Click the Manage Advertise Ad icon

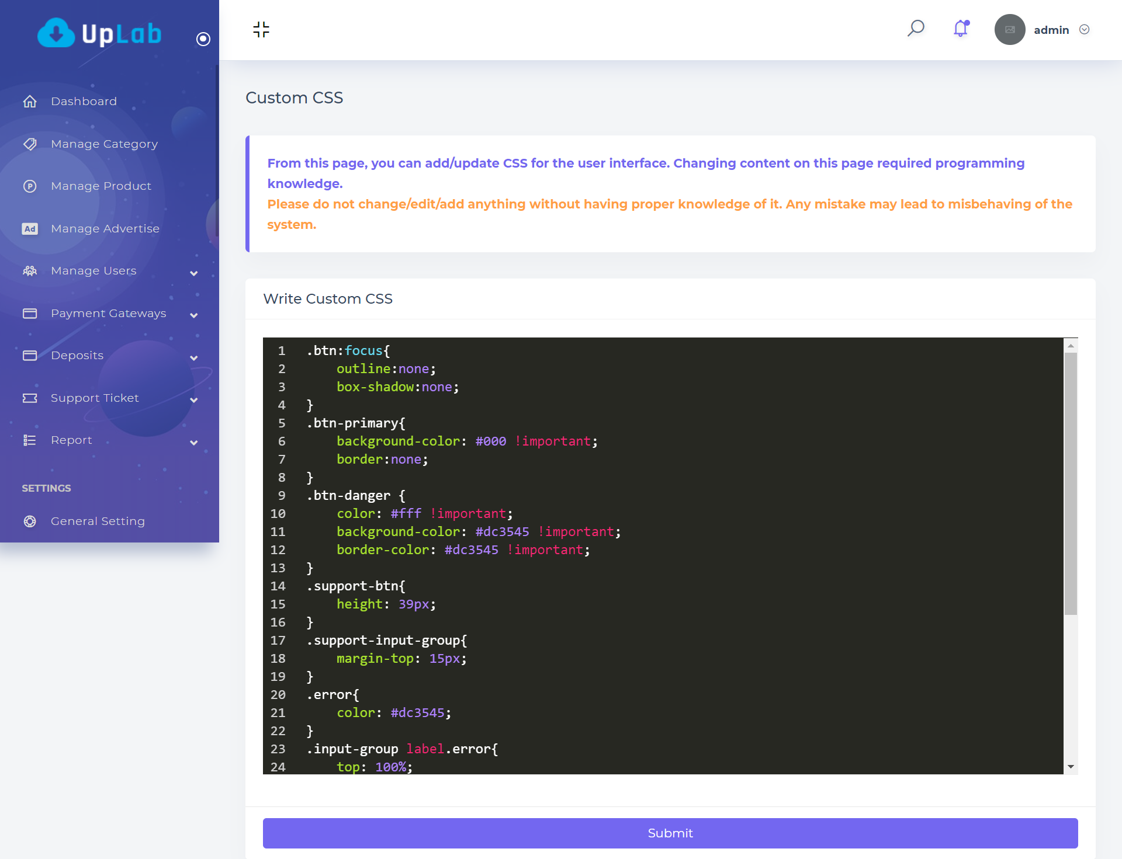[30, 229]
